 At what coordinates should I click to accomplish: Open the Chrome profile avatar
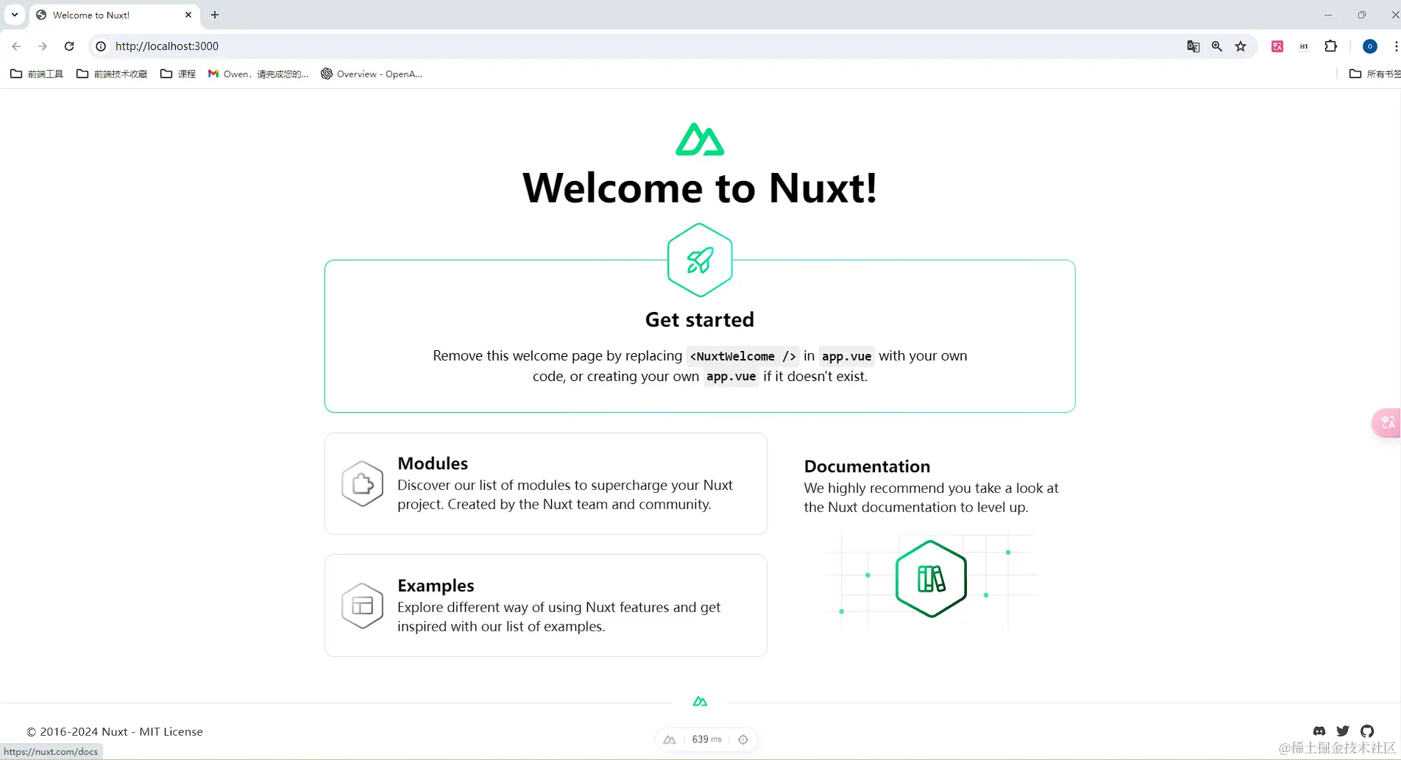point(1369,46)
